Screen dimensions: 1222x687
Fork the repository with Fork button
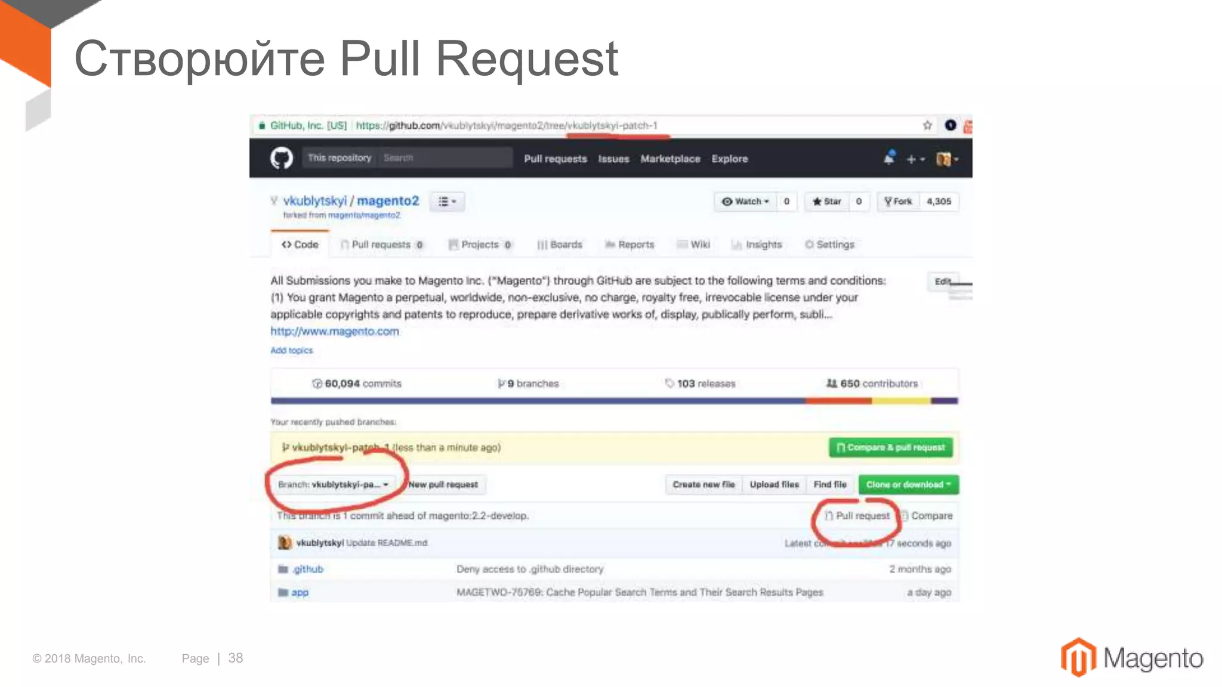[x=898, y=202]
